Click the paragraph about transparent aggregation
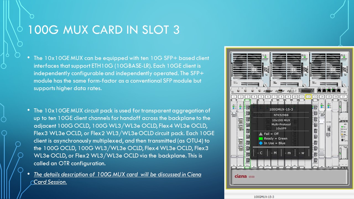The height and width of the screenshot is (199, 354). [x=124, y=137]
